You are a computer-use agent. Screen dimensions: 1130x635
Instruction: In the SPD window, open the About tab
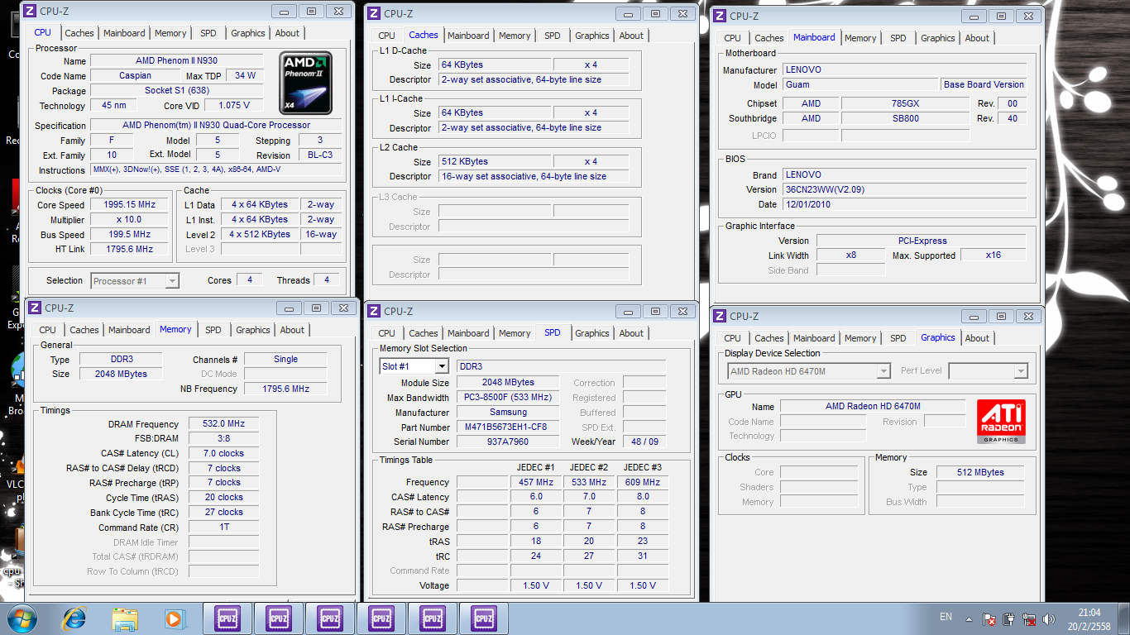coord(631,333)
